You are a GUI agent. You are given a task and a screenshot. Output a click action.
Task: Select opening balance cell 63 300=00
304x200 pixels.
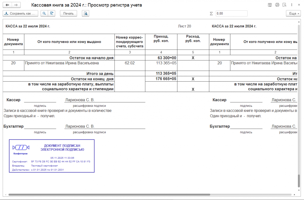click(x=161, y=58)
